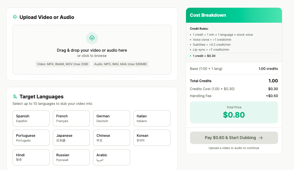Select the Italian language card
This screenshot has width=294, height=170.
152,118
